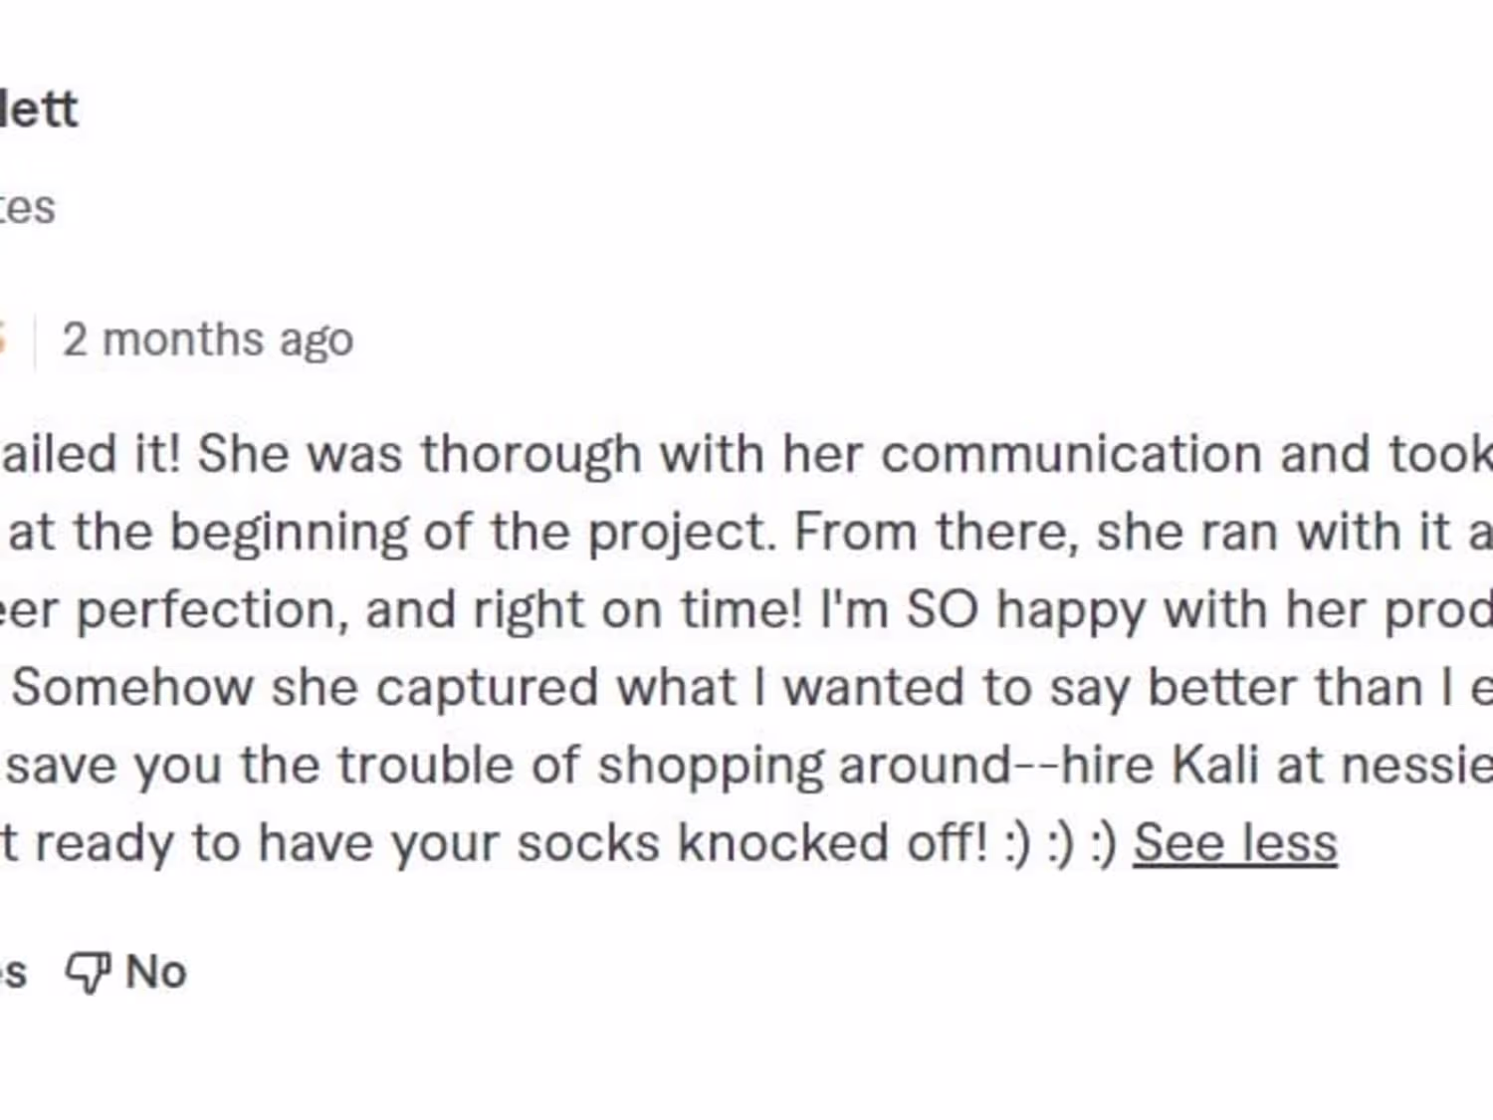Collapse the review with See less
The height and width of the screenshot is (1120, 1493).
(x=1234, y=843)
